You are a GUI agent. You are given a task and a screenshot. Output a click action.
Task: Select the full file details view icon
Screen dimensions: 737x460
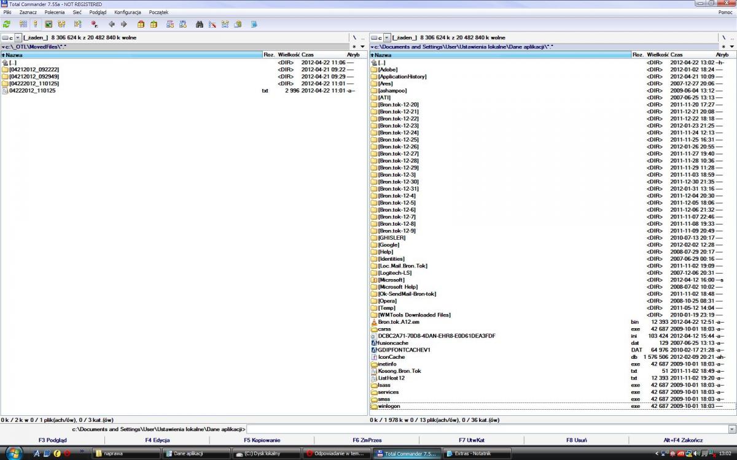point(35,25)
